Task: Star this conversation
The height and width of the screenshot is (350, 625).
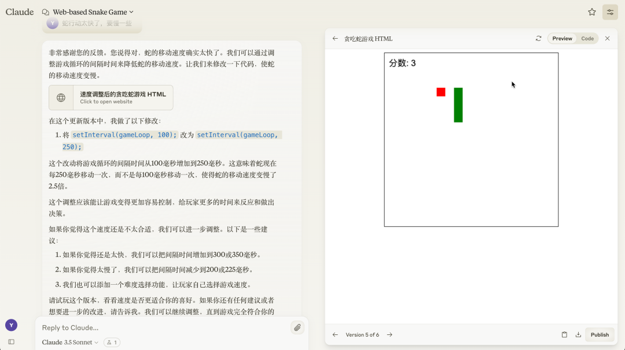Action: [x=591, y=12]
